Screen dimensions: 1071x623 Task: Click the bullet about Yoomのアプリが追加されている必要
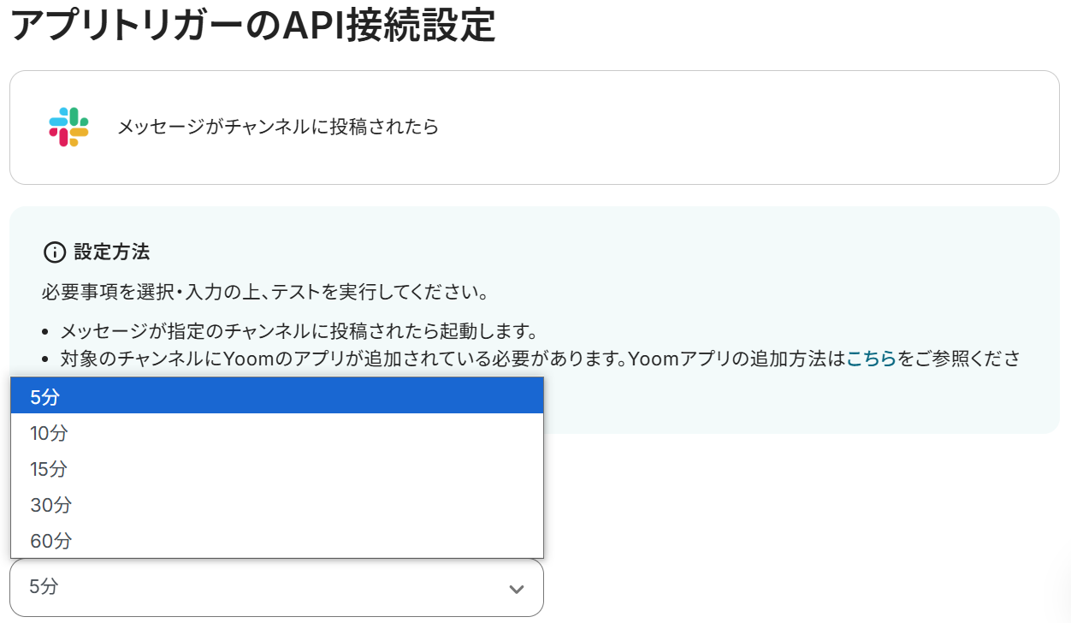coord(342,359)
